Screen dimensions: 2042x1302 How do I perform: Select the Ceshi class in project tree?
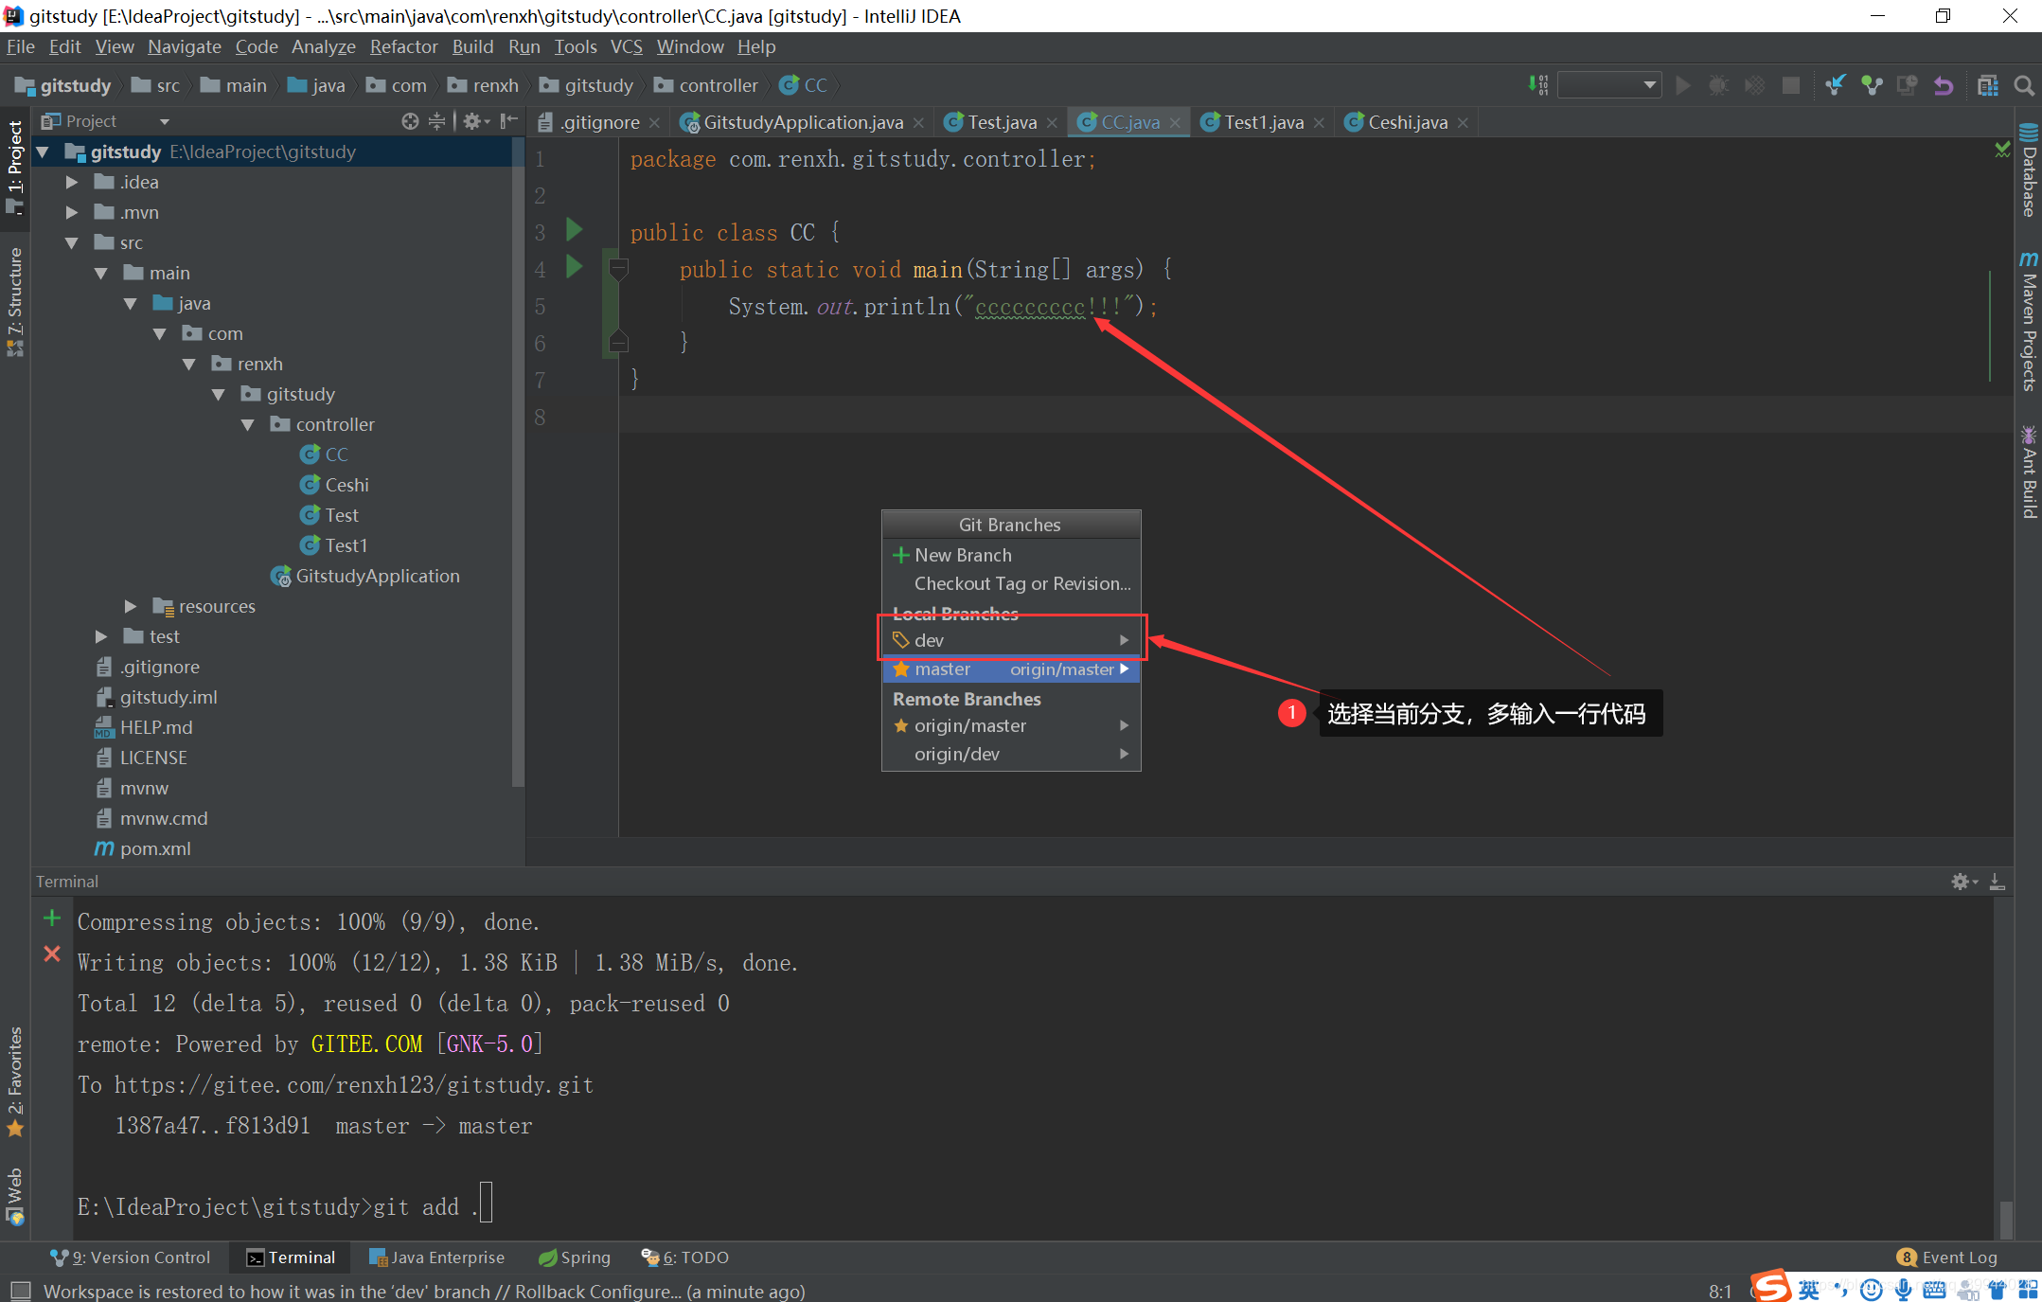pos(334,485)
